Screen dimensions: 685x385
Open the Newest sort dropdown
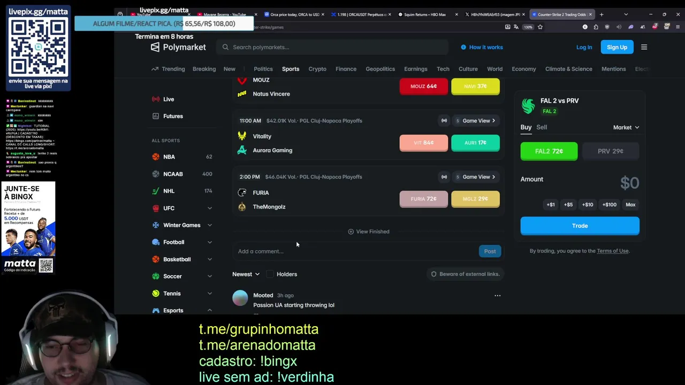(246, 274)
